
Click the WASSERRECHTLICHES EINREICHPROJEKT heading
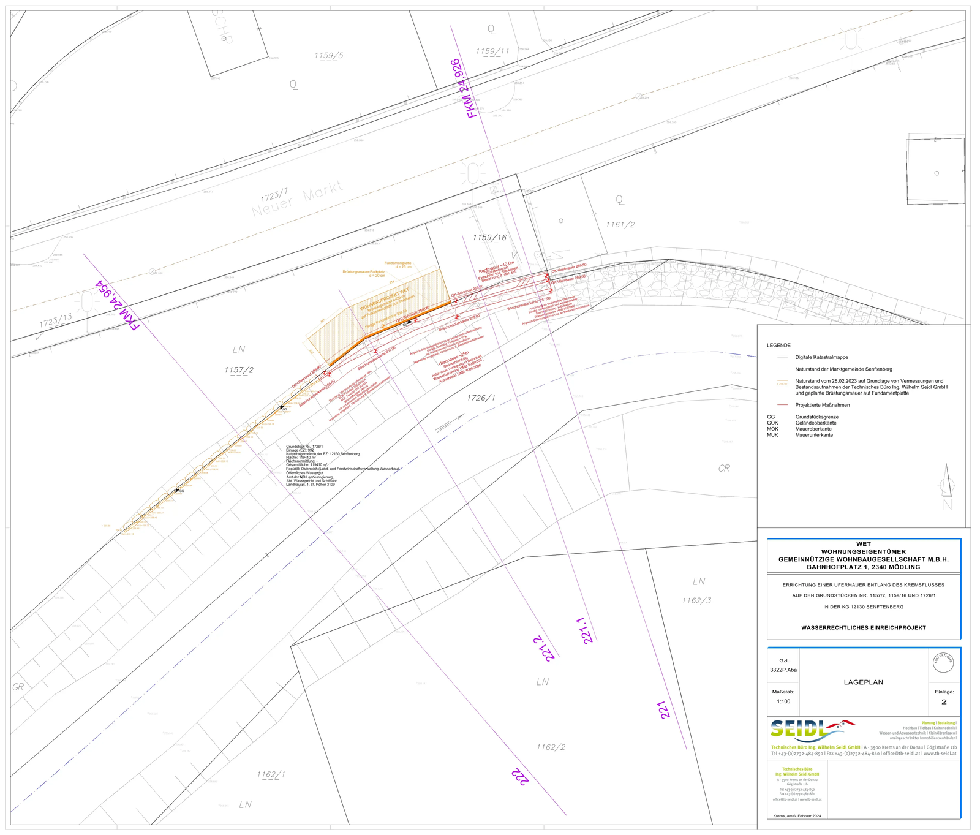pos(863,627)
